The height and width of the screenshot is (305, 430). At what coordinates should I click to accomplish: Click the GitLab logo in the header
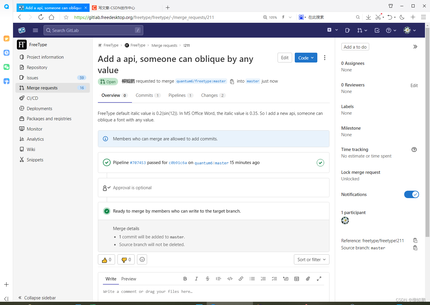tap(22, 30)
